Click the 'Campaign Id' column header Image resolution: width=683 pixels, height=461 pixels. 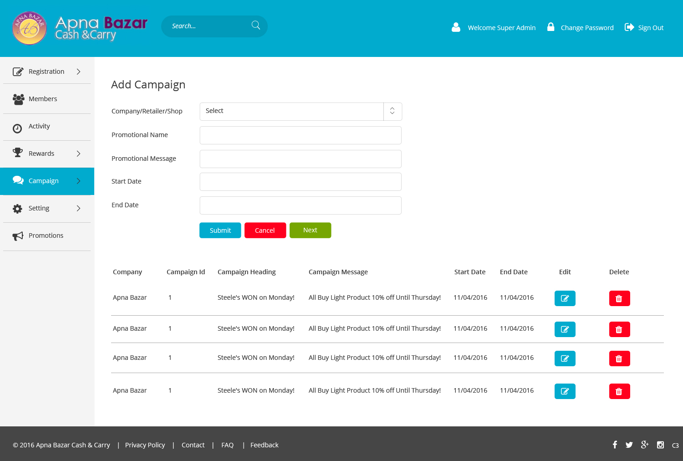click(186, 272)
